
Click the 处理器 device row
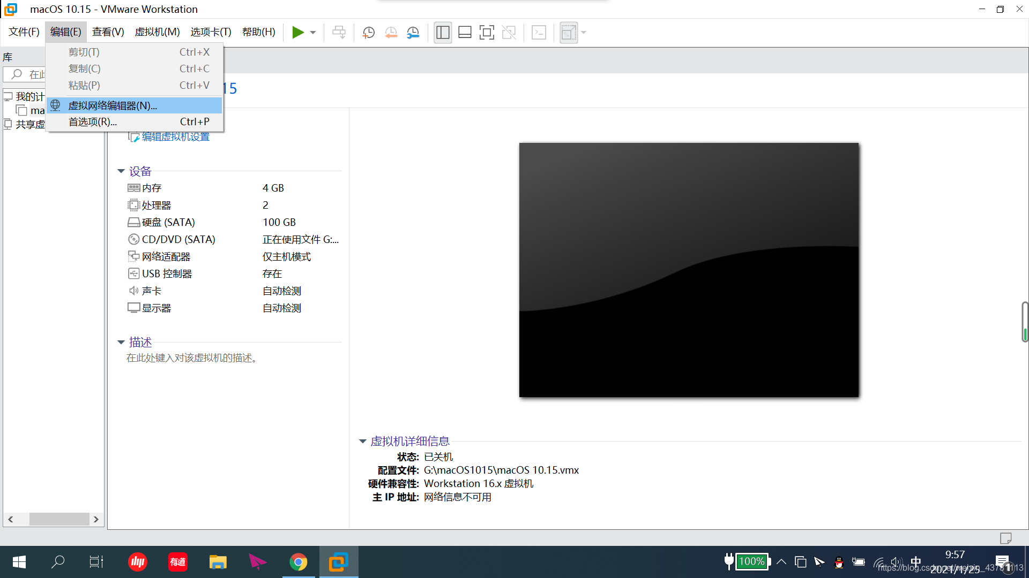tap(234, 205)
